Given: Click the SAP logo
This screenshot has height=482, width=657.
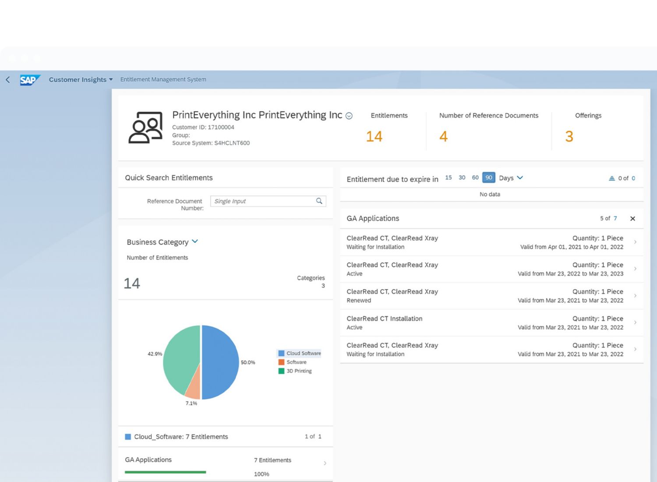Looking at the screenshot, I should tap(30, 80).
